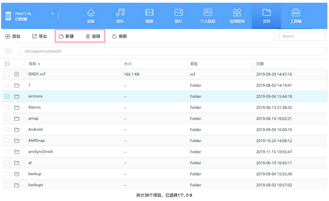Viewport: 329px width, 201px height.
Task: Click the 删除 (Delete) button
Action: coord(93,36)
